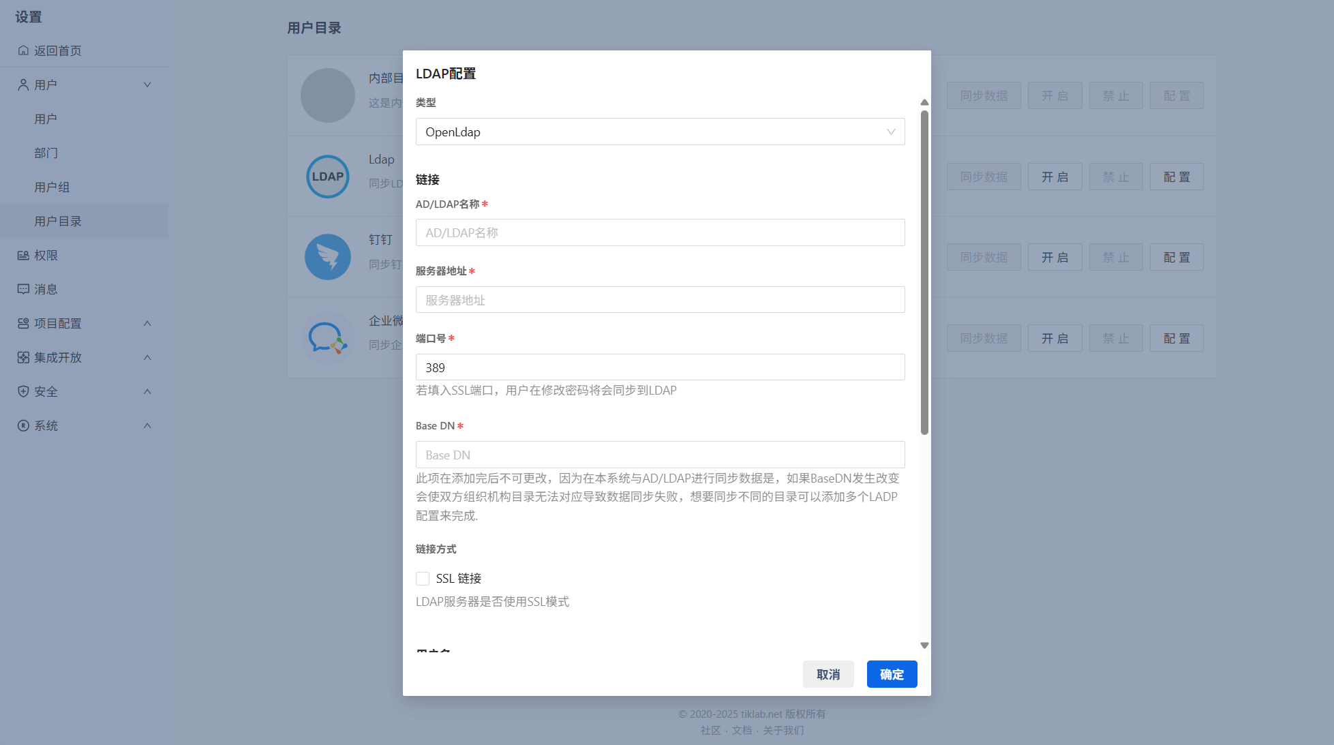
Task: Click the 消息 message icon
Action: click(23, 289)
